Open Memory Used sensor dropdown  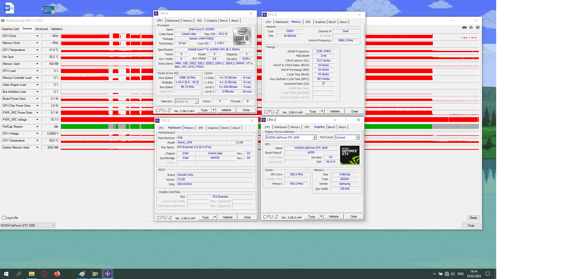tap(37, 64)
